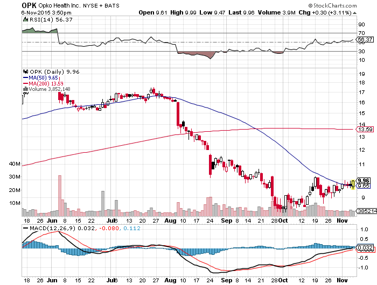
Task: Click the Volume 3.9M header value
Action: pos(276,12)
